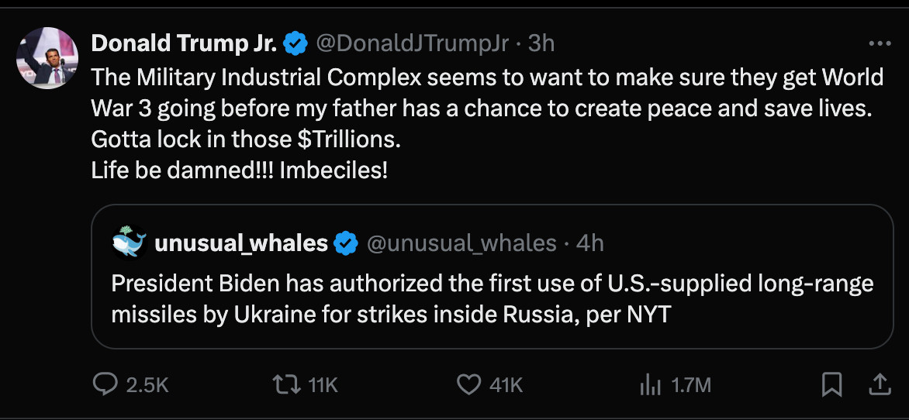Image resolution: width=909 pixels, height=420 pixels.
Task: Open the quoted tweet's 4h timestamp
Action: tap(589, 244)
